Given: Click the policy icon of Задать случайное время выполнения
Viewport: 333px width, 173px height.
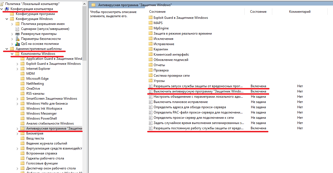Looking at the screenshot, I should [151, 123].
